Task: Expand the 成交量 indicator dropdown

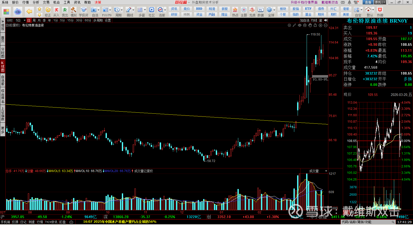Action: [x=326, y=171]
